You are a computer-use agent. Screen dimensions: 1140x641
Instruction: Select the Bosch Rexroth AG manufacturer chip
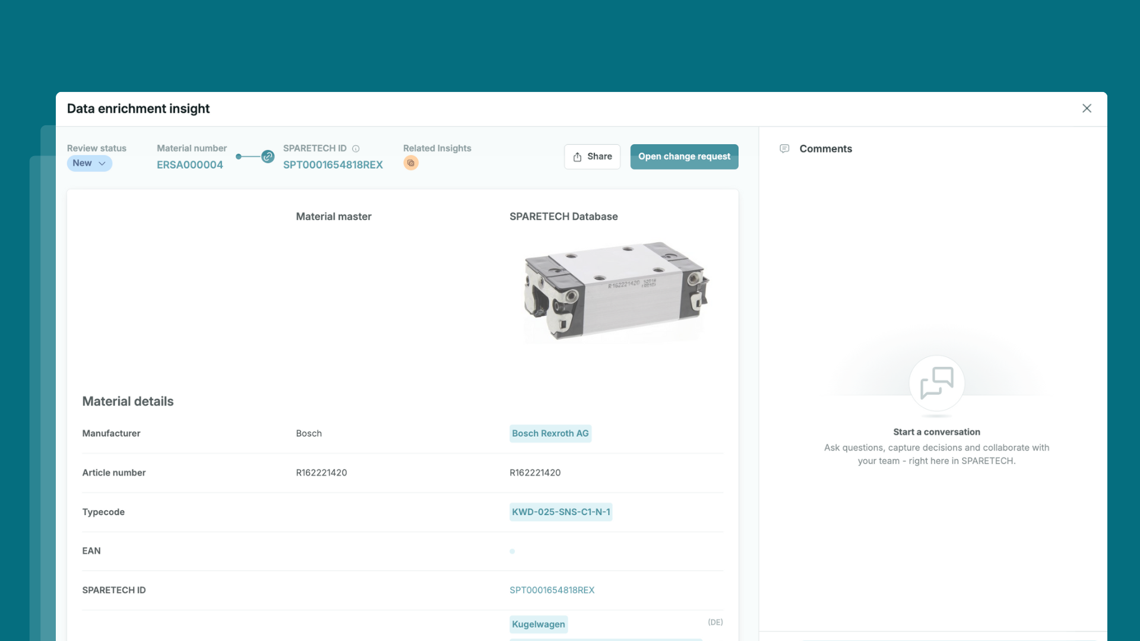point(550,433)
